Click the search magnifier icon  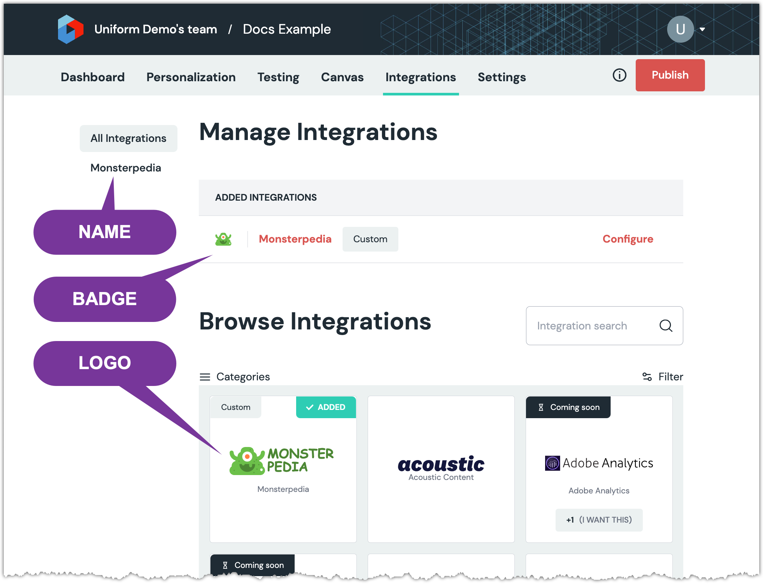[x=665, y=326]
